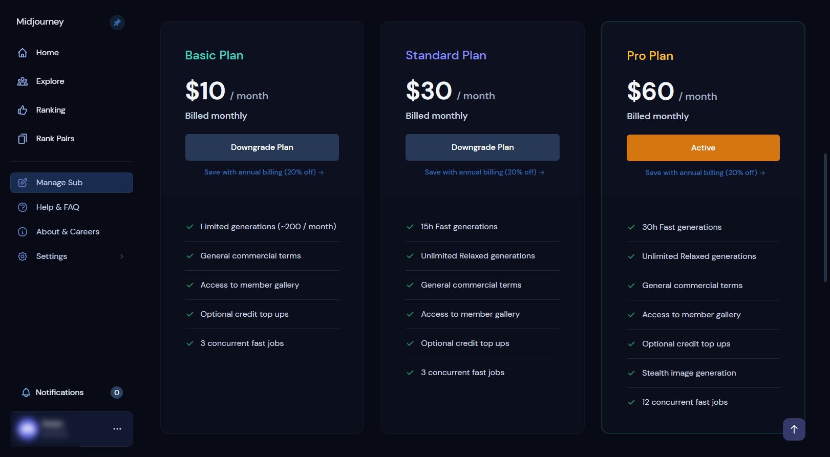Click Downgrade Plan under Basic Plan

pos(262,147)
